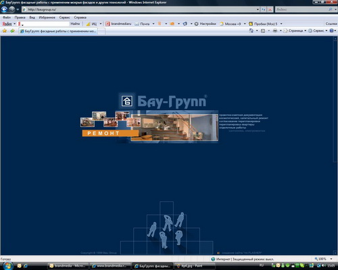338x270 pixels.
Task: Open the Файл menu
Action: click(7, 18)
